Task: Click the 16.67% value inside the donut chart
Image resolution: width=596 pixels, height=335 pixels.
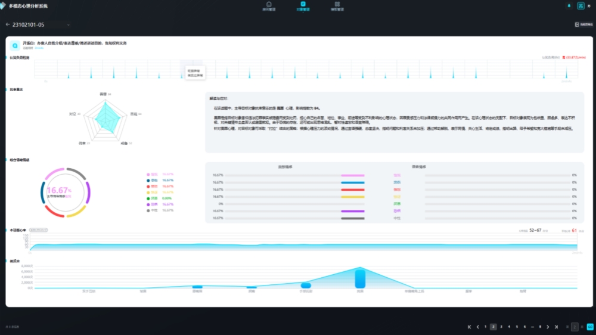Action: tap(59, 190)
